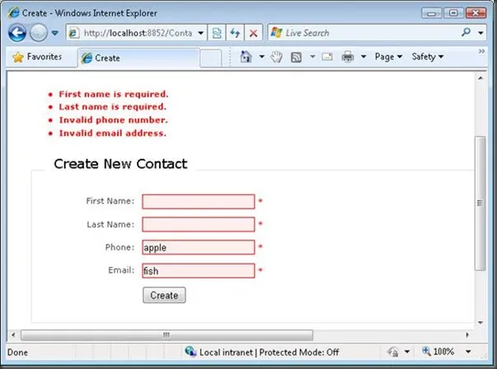Click the Last Name input field

pos(199,225)
